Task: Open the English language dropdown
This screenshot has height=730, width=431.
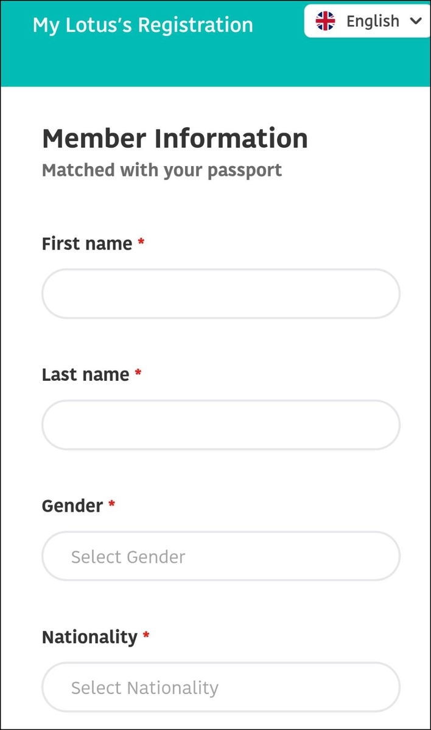Action: click(x=367, y=21)
